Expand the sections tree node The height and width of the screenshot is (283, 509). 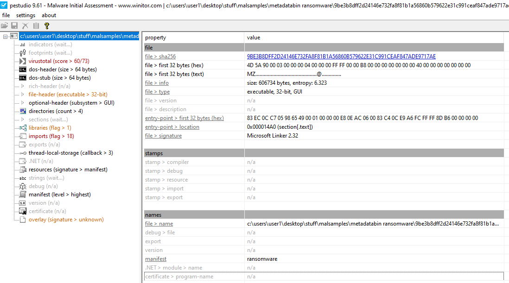(x=22, y=119)
